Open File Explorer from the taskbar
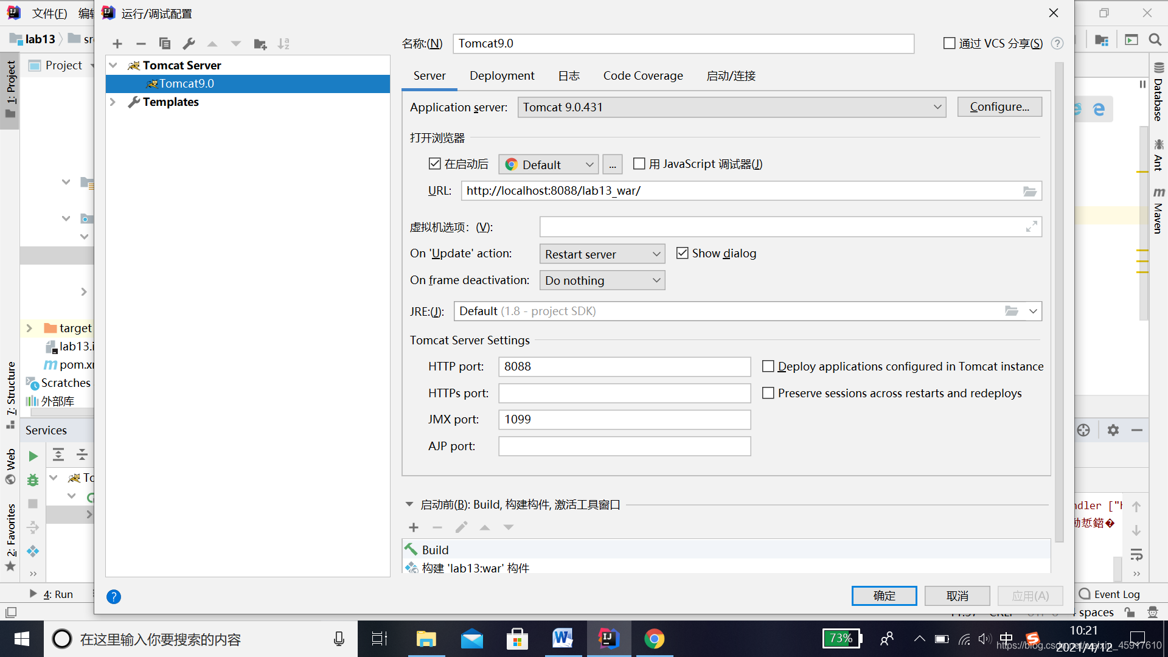 coord(426,639)
